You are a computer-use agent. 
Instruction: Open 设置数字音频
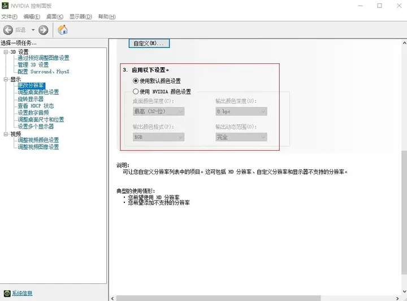tap(33, 113)
